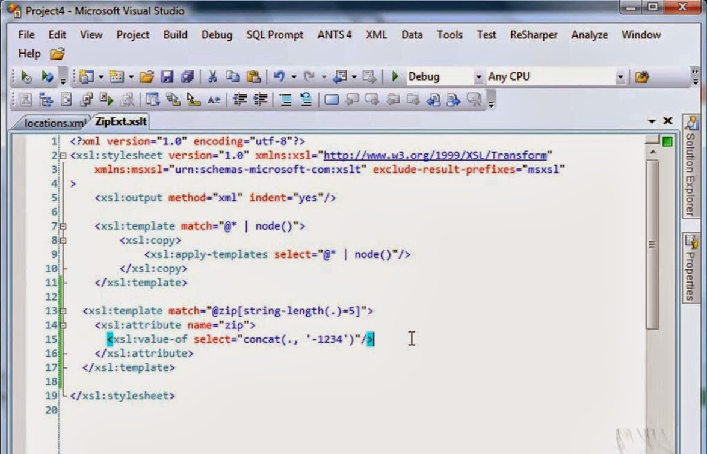Image resolution: width=707 pixels, height=454 pixels.
Task: Jump to previous bookmark in document icon
Action: click(x=433, y=99)
